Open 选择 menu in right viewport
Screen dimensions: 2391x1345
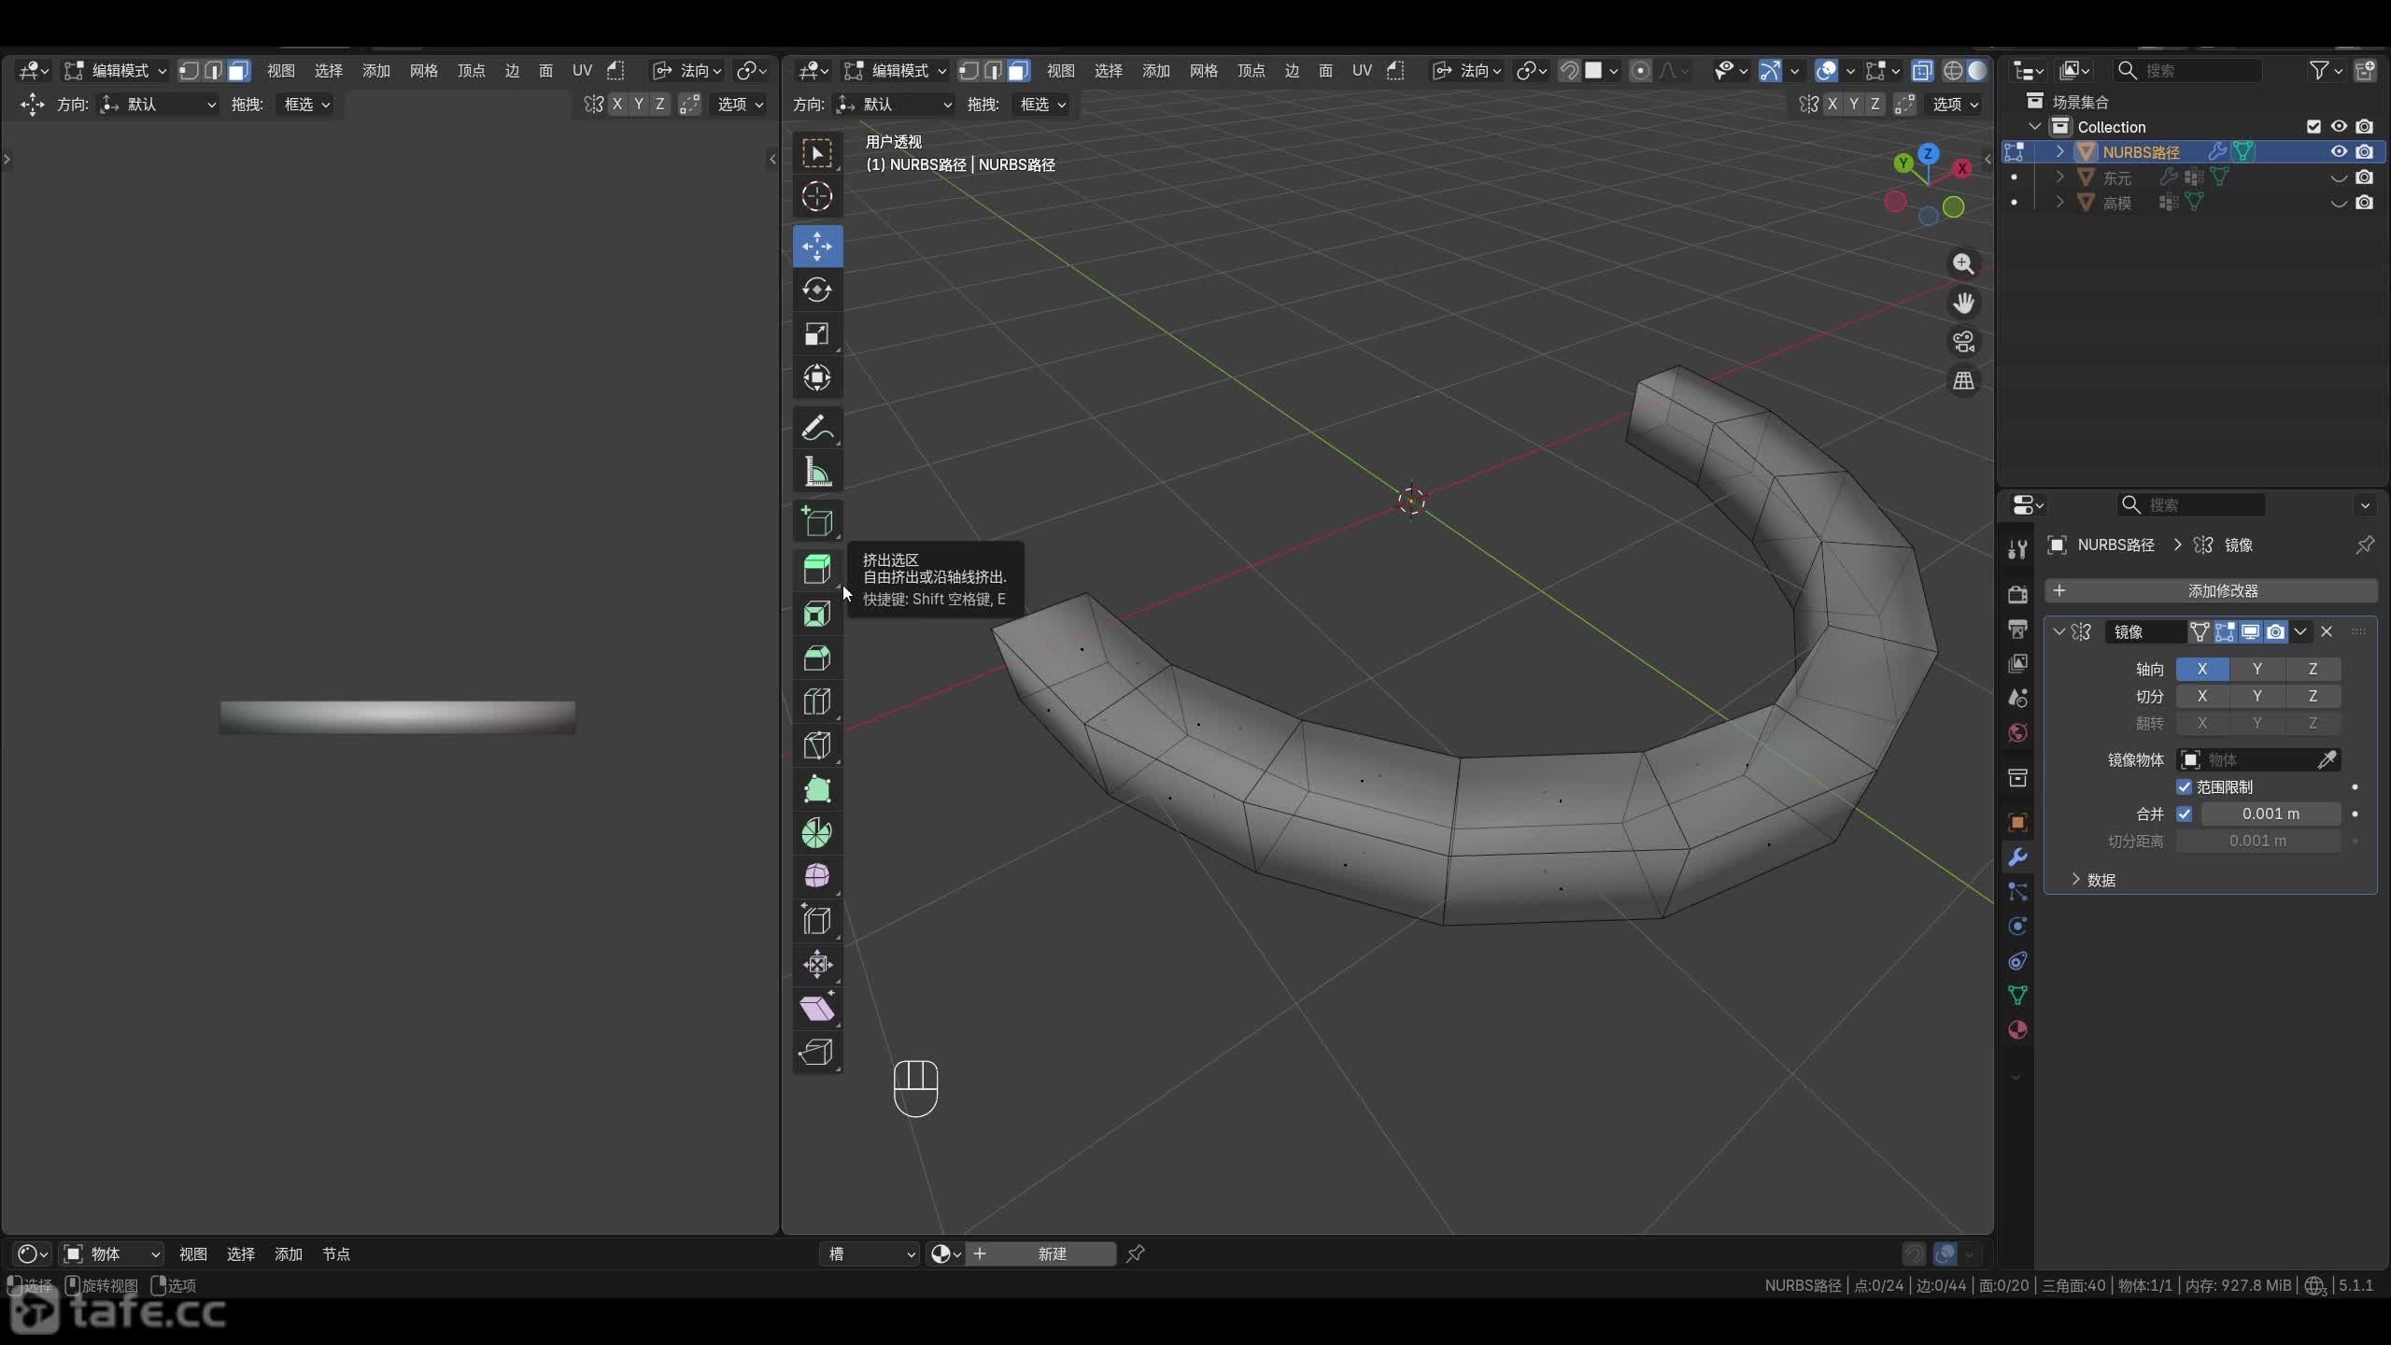[x=1108, y=71]
